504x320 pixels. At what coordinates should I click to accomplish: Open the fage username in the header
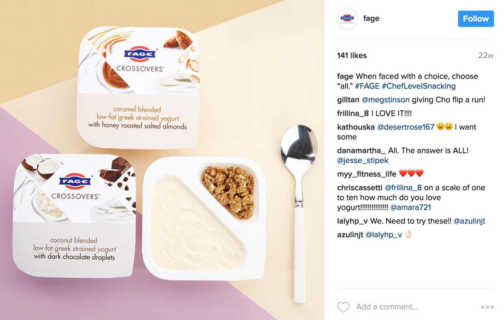tap(371, 18)
